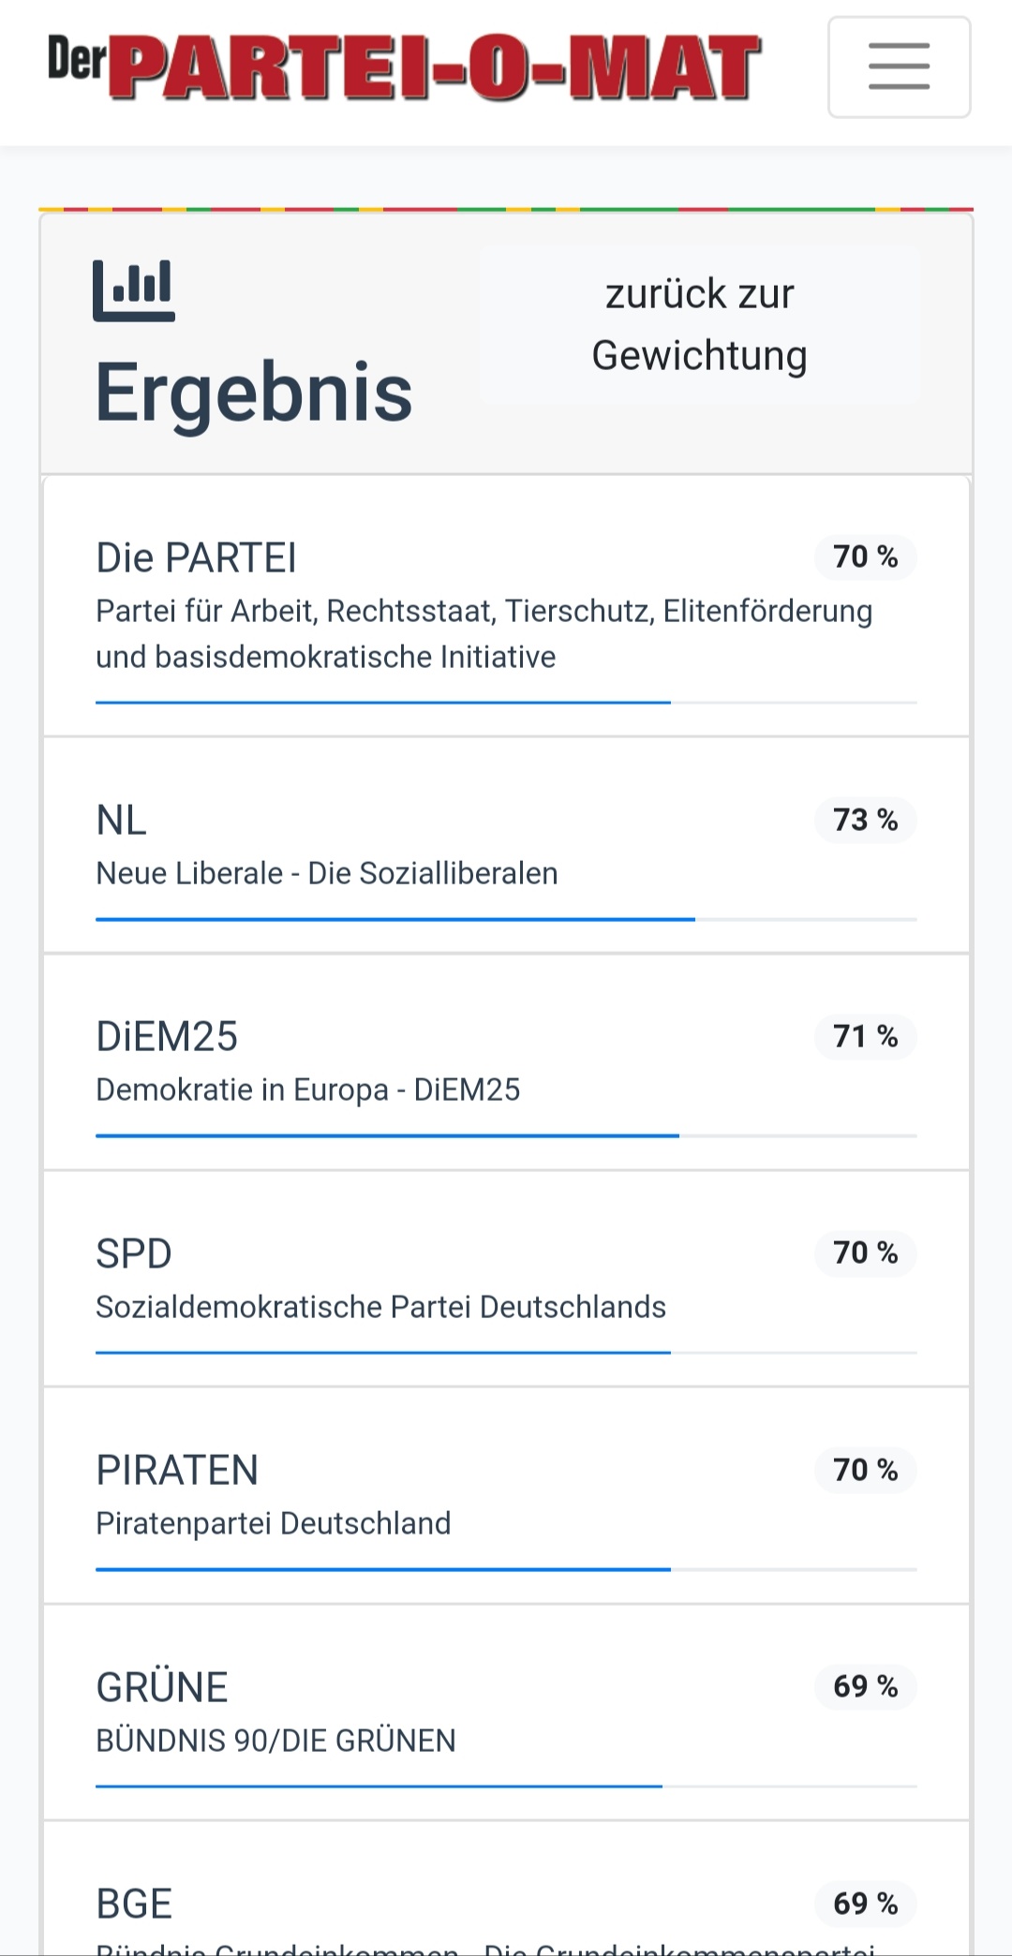The image size is (1012, 1956).
Task: Click the SPD progress bar
Action: 506,1353
